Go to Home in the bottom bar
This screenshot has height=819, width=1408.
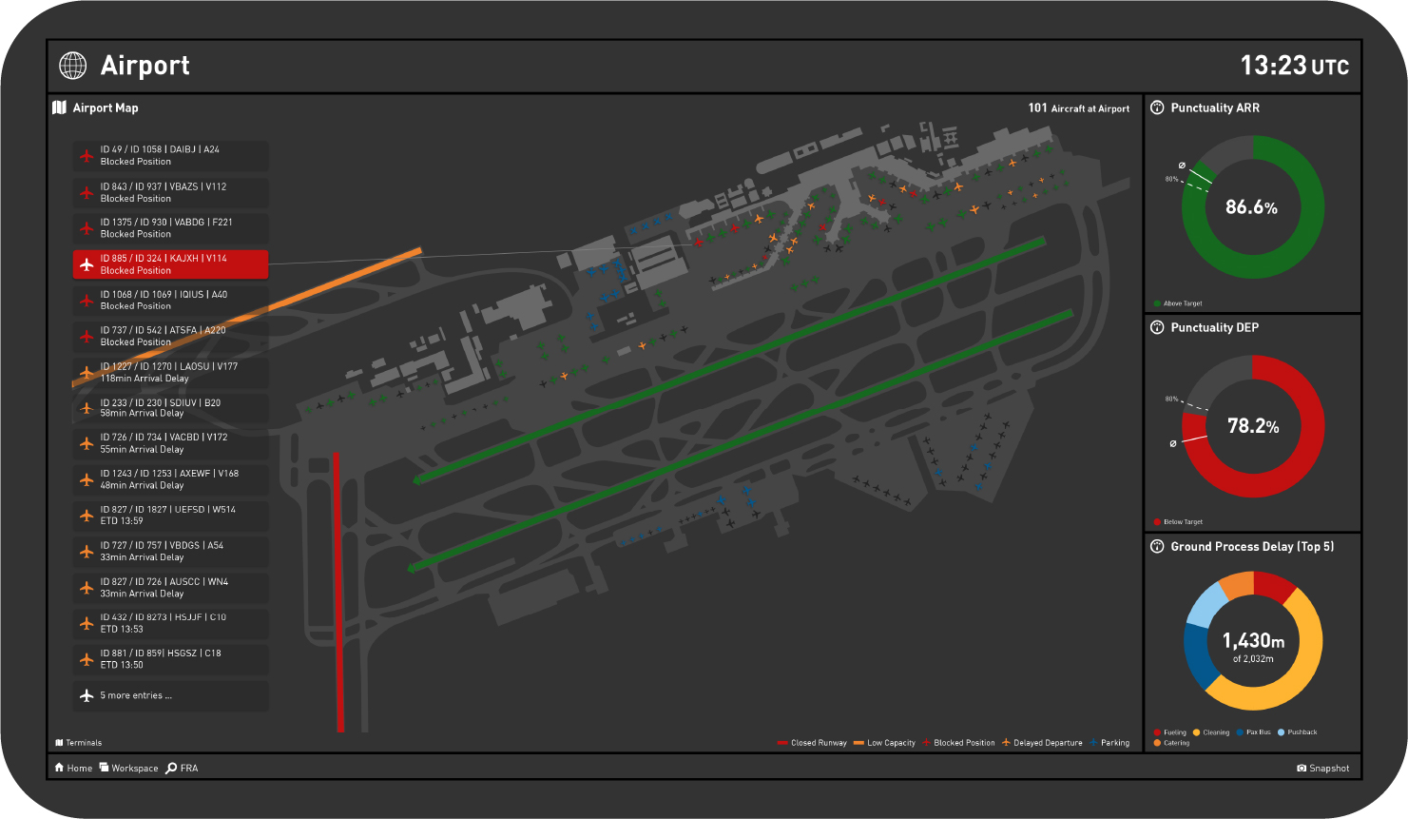(73, 769)
